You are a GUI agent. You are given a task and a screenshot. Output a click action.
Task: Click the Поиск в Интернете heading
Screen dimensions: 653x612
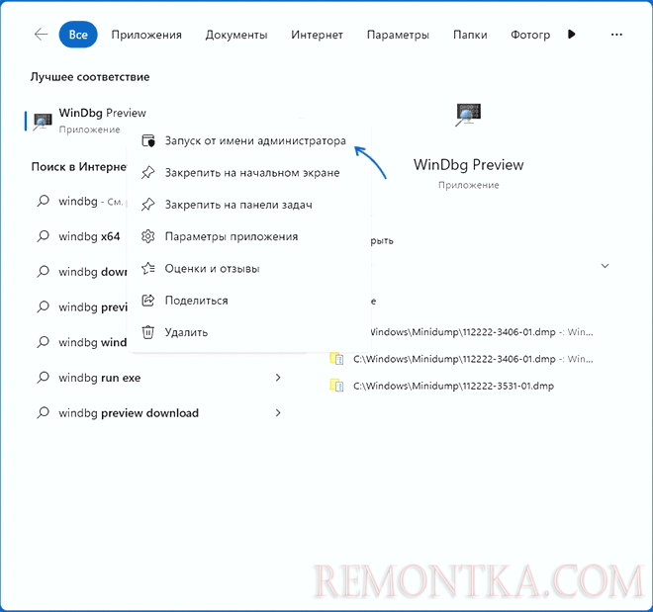(x=79, y=167)
